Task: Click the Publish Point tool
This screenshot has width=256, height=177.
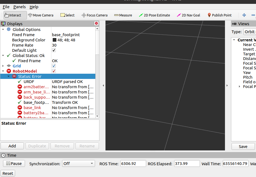Action: tap(219, 15)
